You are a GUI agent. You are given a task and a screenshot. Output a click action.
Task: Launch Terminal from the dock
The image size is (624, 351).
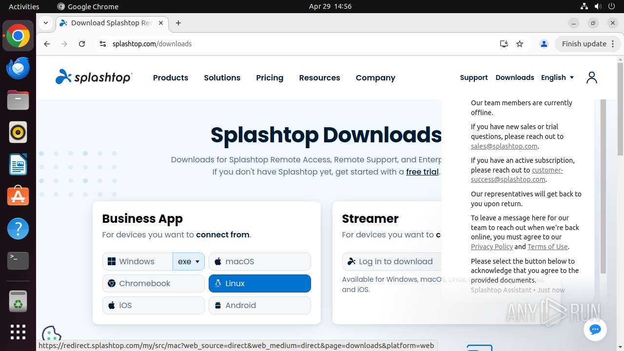coord(18,261)
